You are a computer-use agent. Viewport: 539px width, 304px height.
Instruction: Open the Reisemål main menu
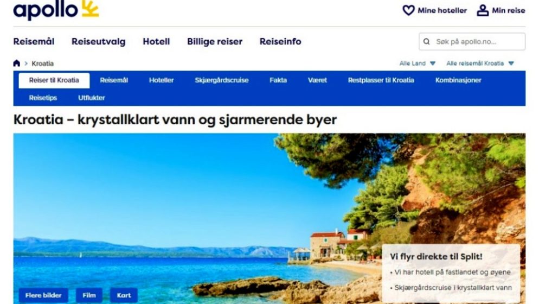point(34,42)
